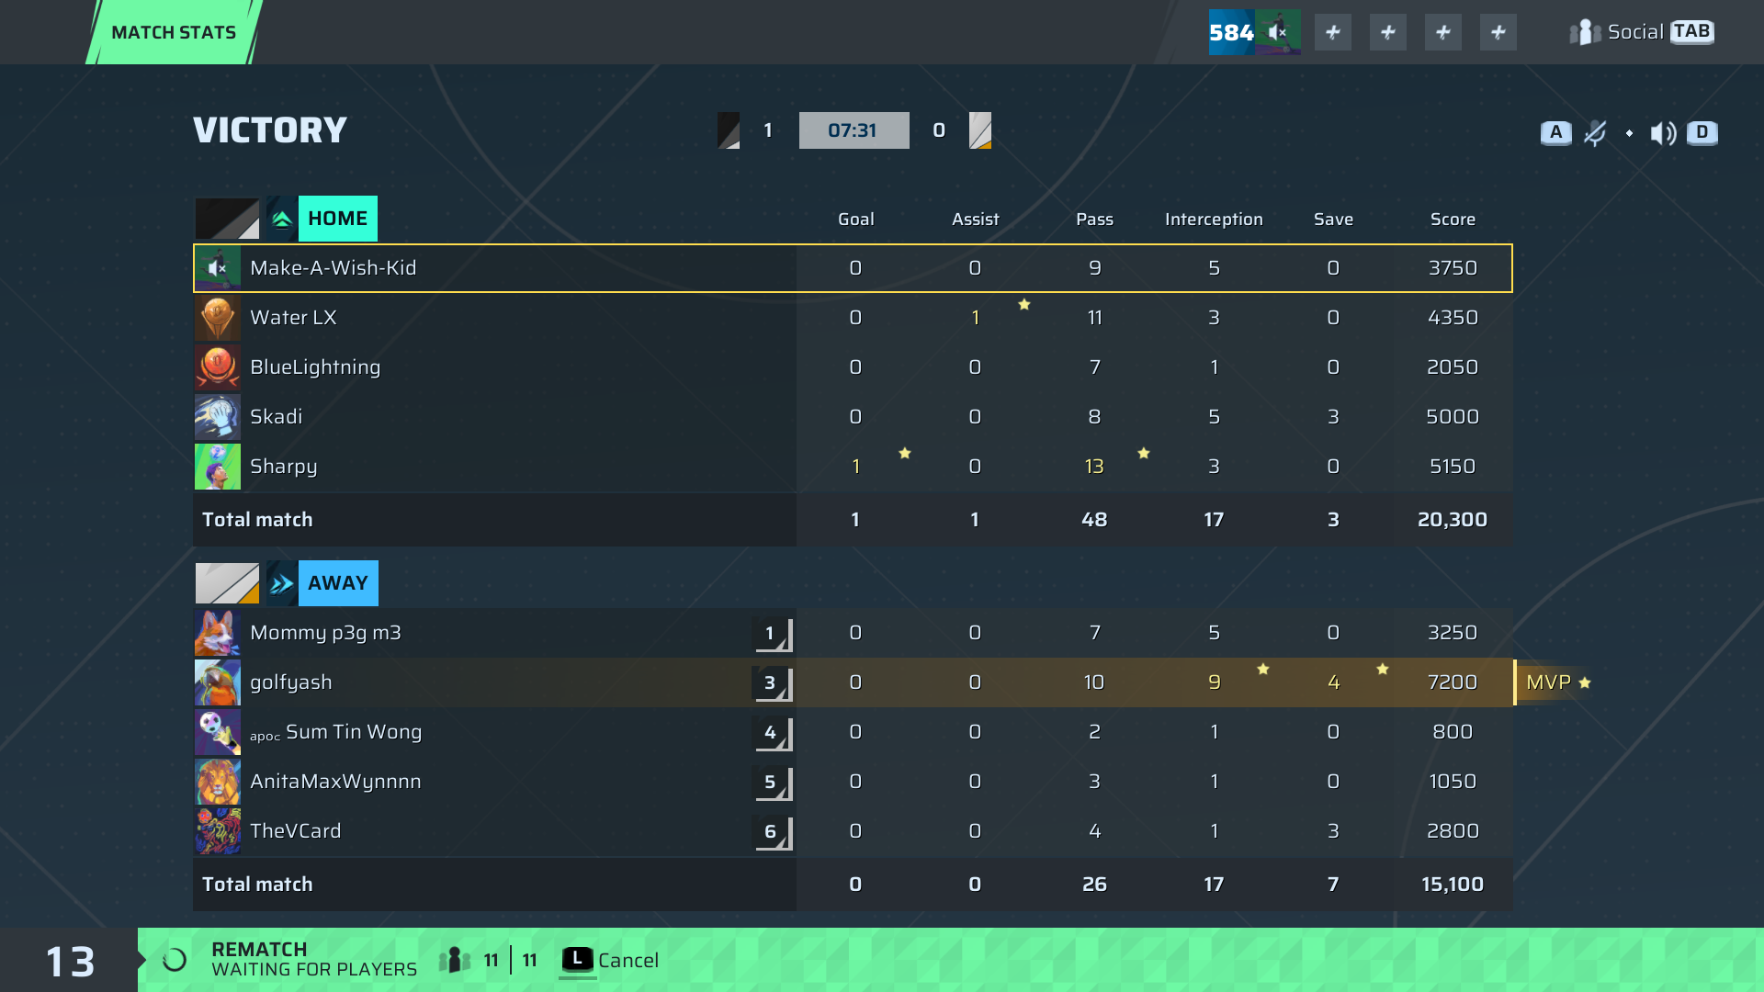Click the A key voice option
This screenshot has height=992, width=1764.
click(x=1556, y=132)
